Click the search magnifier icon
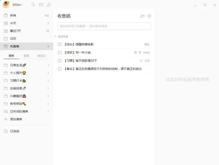 49,5
